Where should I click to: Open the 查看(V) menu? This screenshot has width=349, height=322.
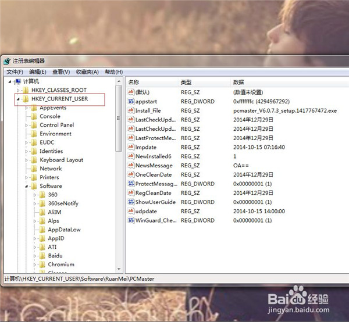point(61,71)
